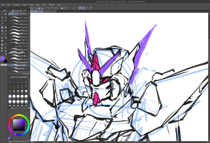Screen dimensions: 210x143
Task: Select the Eyedropper tool
Action: [2, 24]
